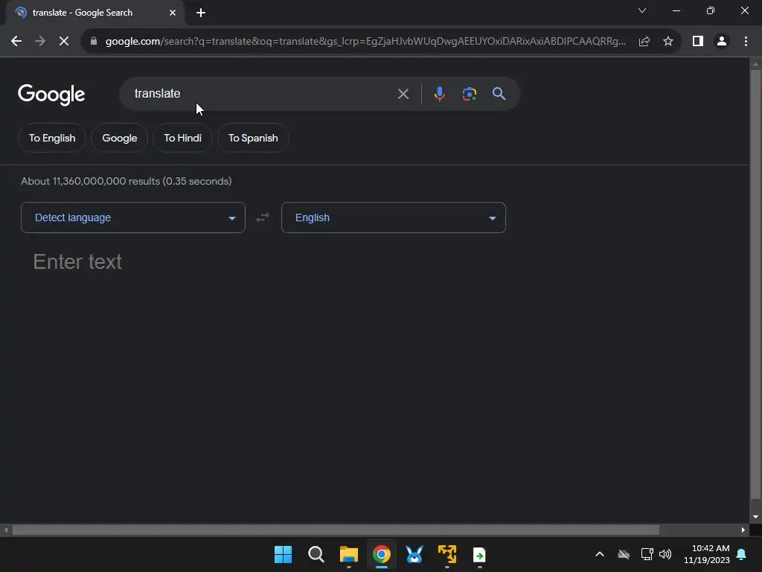
Task: Open network settings tray icon
Action: pos(647,554)
